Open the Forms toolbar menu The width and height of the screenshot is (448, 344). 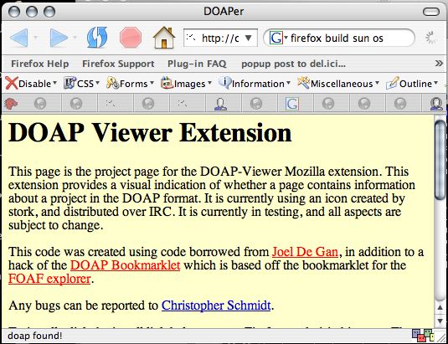click(x=131, y=84)
